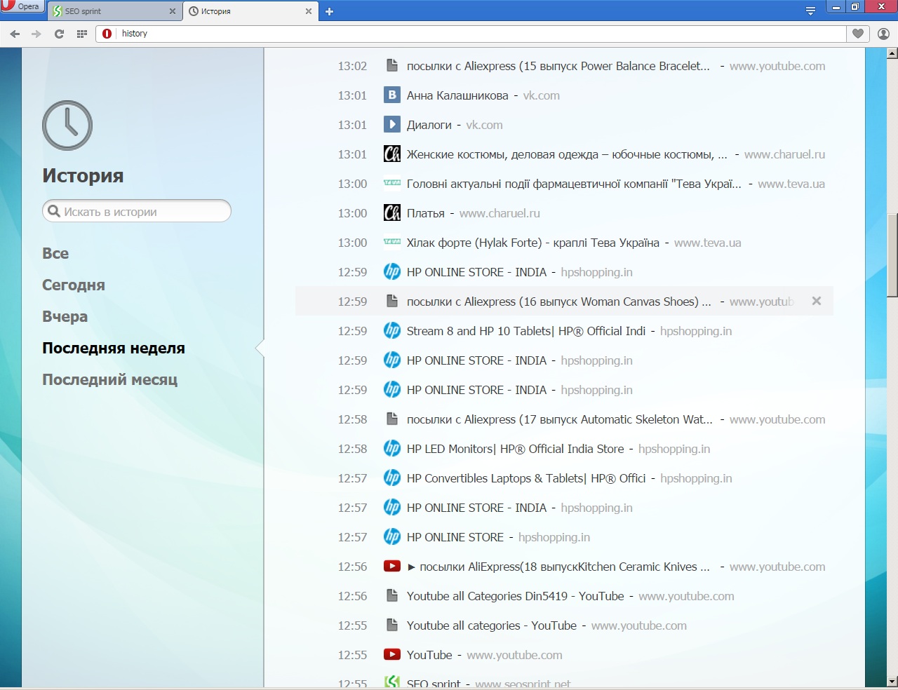Click the VK icon beside Анна Калашникова
Screen dimensions: 898x690
392,95
